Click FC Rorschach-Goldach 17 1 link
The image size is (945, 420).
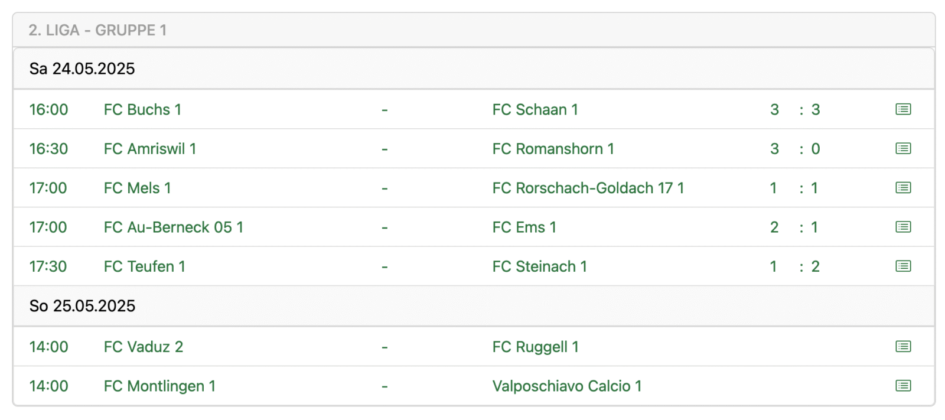coord(588,188)
